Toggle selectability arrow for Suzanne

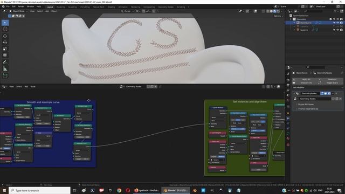click(334, 30)
